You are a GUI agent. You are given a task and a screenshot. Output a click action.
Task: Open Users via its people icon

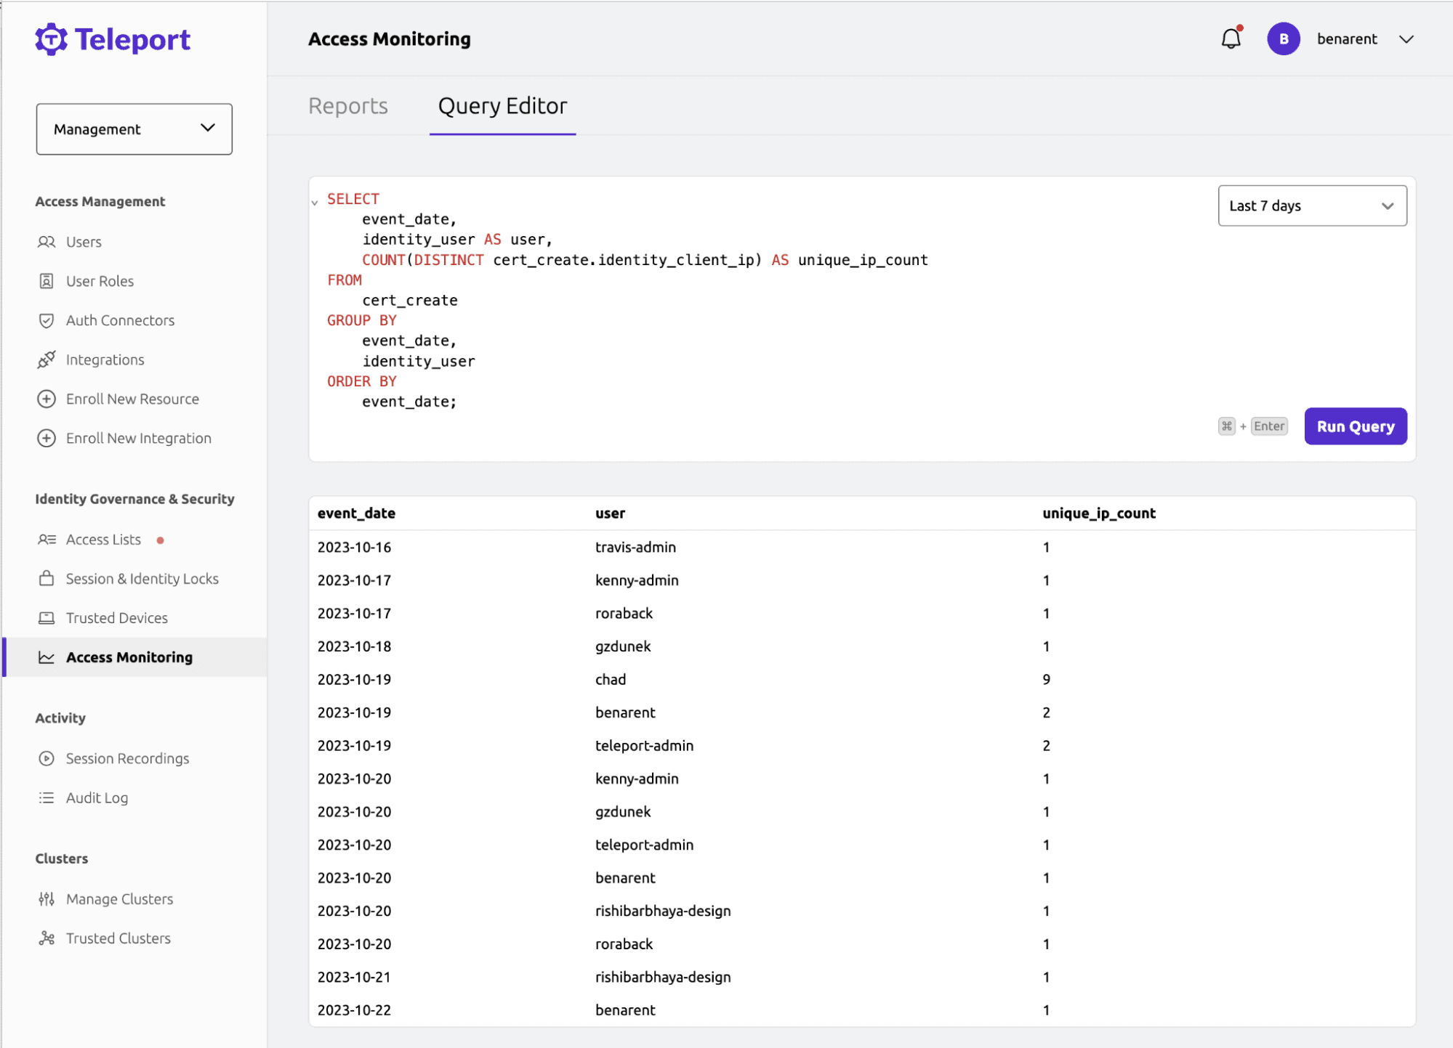pyautogui.click(x=47, y=242)
